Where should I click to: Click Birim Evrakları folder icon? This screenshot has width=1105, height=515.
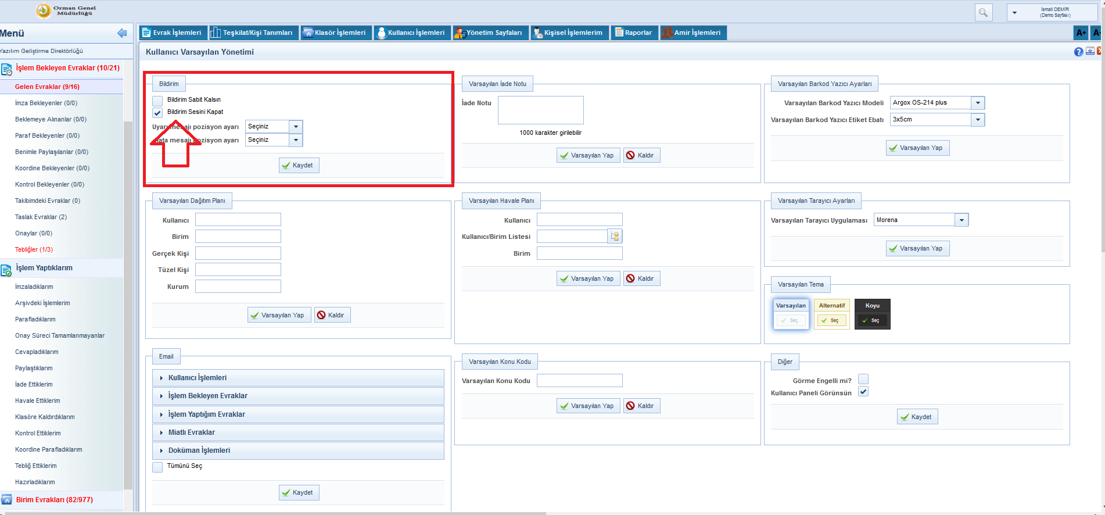coord(6,500)
